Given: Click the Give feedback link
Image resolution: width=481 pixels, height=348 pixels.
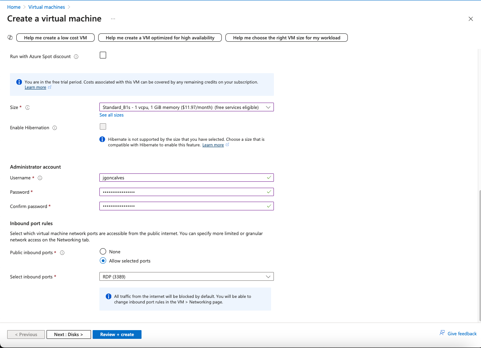Looking at the screenshot, I should click(462, 334).
